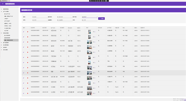This screenshot has height=101, width=186.
Task: Edit shipment SH202606090008 with pencil icon
Action: click(x=23, y=93)
